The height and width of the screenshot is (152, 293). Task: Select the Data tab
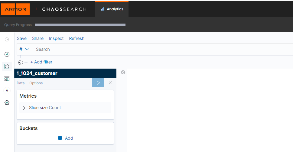(21, 83)
